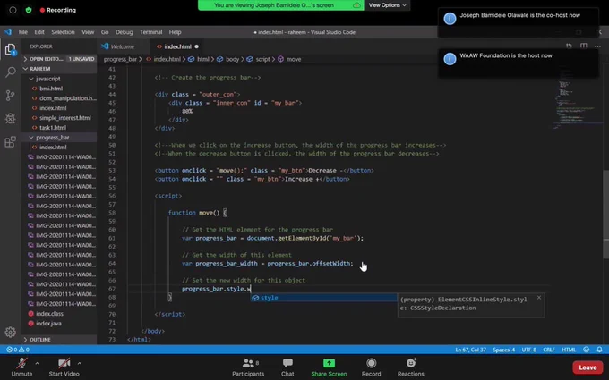
Task: Select the style autocomplete suggestion
Action: (323, 298)
